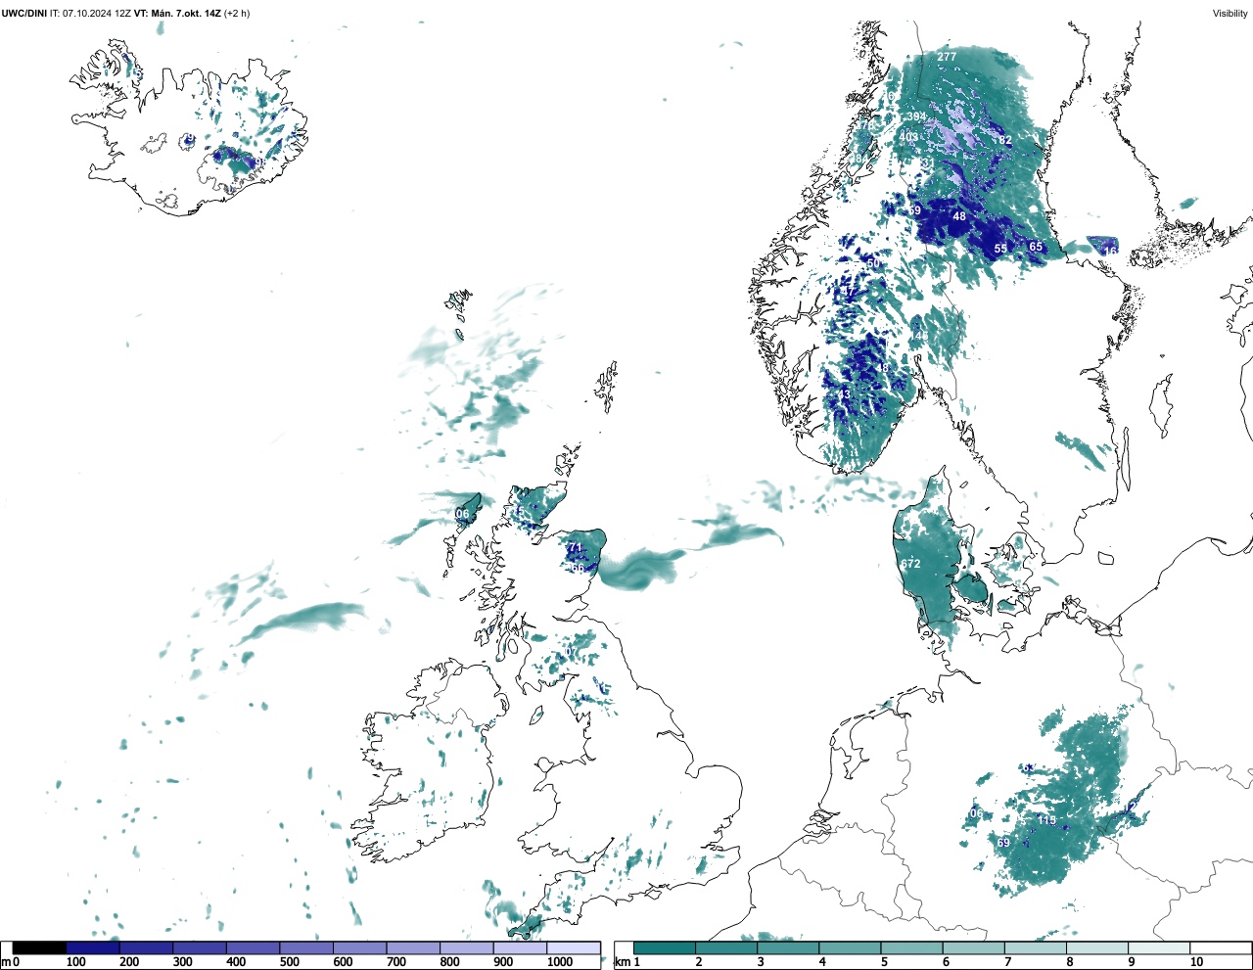
Task: Click the '55' value in dark blue fog area
Action: click(x=1000, y=249)
